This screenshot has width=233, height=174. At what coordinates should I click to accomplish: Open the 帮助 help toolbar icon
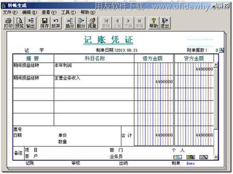click(153, 23)
